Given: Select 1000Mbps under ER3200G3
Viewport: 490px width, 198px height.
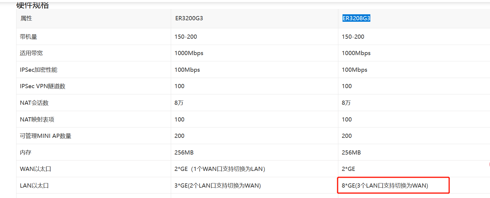Looking at the screenshot, I should 189,53.
